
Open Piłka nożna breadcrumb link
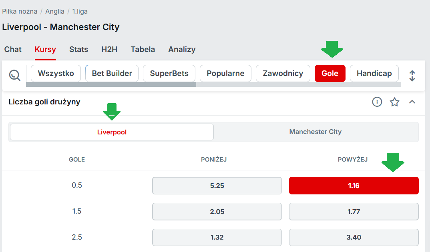tap(20, 12)
